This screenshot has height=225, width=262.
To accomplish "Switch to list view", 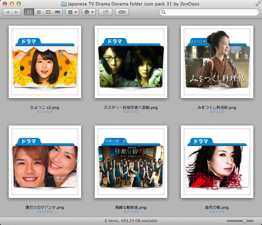I will click(39, 12).
